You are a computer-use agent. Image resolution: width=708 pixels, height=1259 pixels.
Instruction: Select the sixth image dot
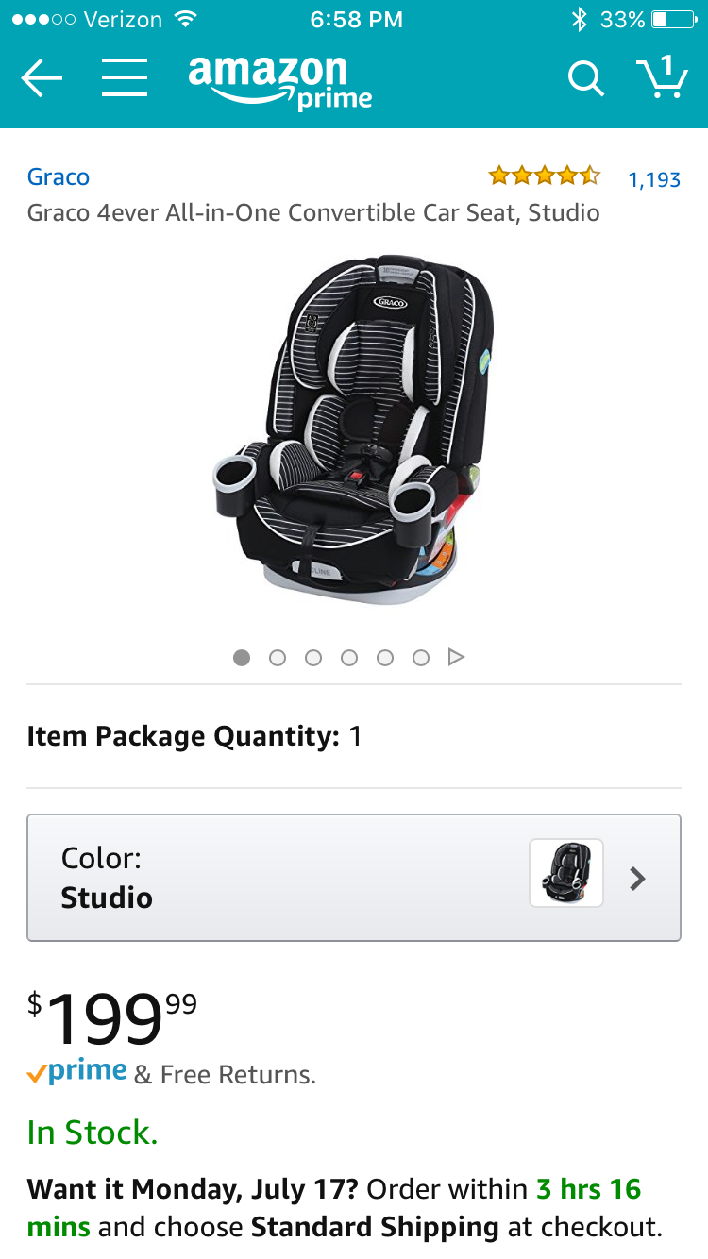[421, 658]
